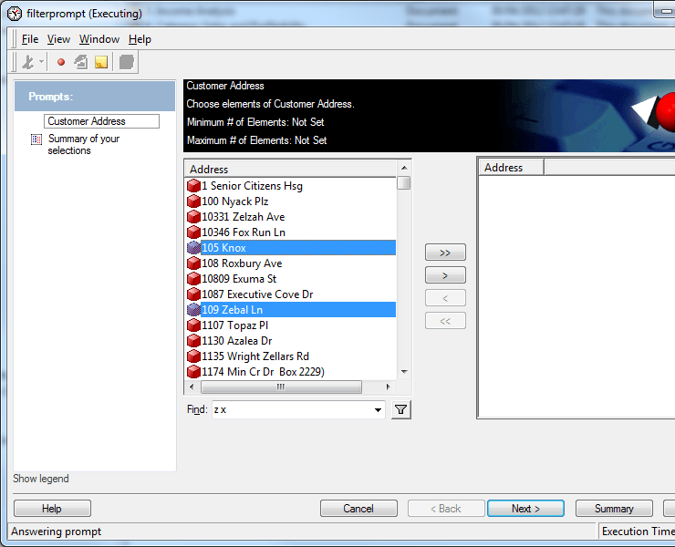Image resolution: width=675 pixels, height=547 pixels.
Task: Click the run toolbar icon at far left
Action: point(27,62)
